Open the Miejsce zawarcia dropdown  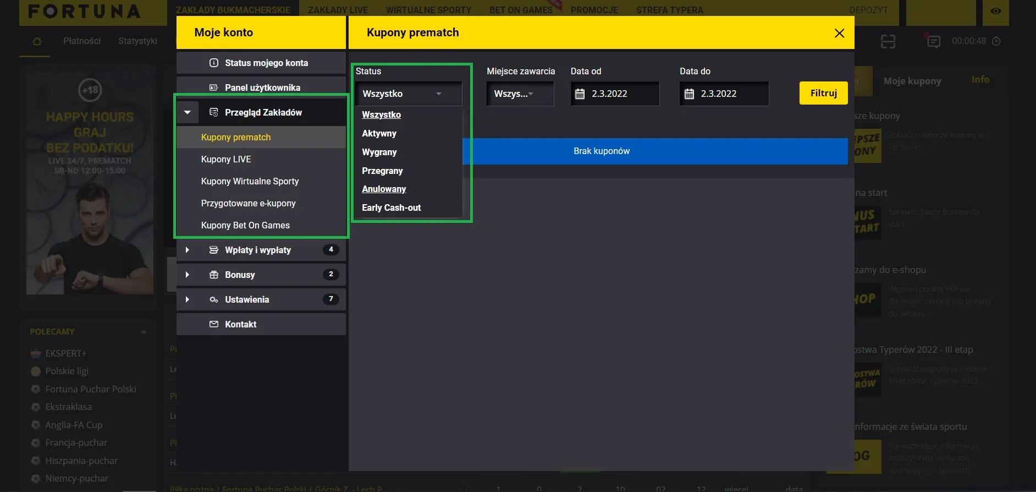(x=520, y=94)
